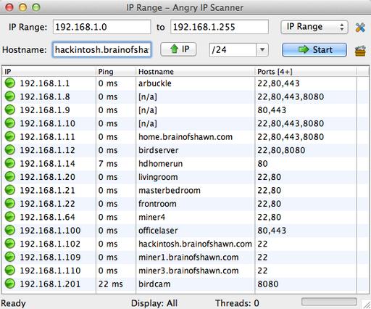
Task: Sort results by Ping column header
Action: pos(116,72)
